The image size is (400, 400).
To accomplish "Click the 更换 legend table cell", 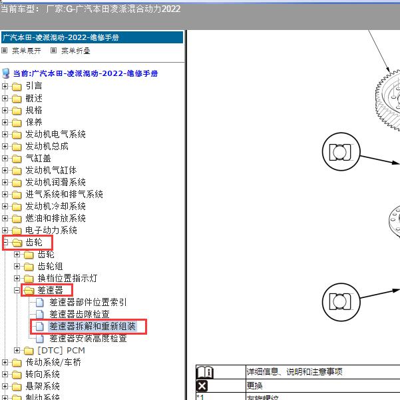I will click(323, 385).
